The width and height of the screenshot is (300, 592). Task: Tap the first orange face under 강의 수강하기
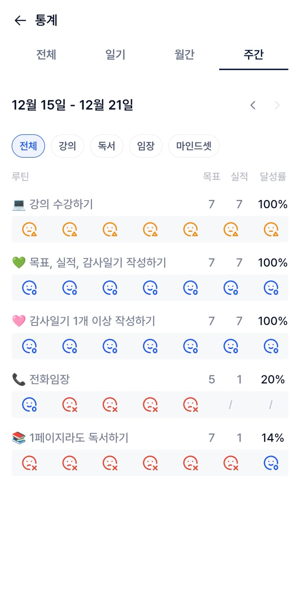[29, 229]
